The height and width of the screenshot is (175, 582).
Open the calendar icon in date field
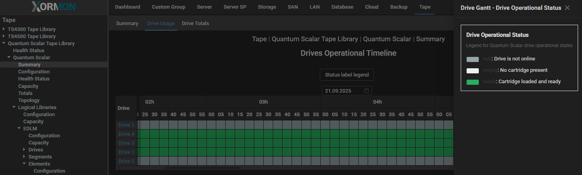point(367,91)
